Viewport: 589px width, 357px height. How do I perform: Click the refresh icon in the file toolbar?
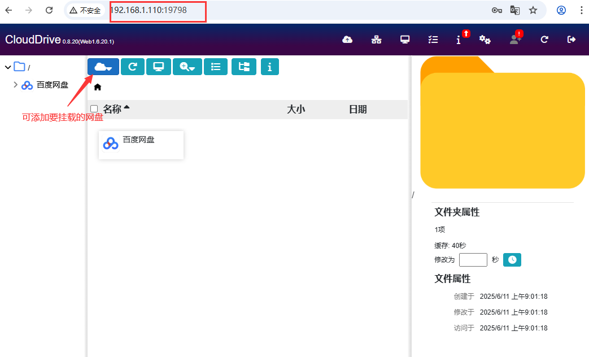(x=132, y=67)
